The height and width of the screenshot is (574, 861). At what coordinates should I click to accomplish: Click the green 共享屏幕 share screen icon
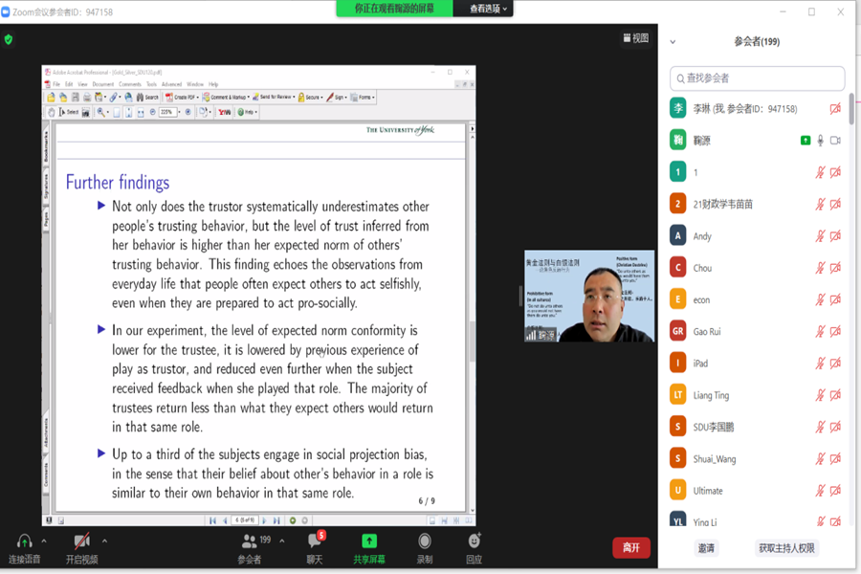point(369,541)
